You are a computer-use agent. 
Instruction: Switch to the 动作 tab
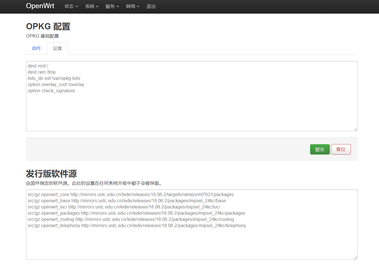click(x=36, y=48)
